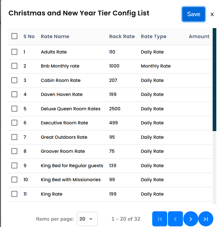Screen dimensions: 219x227
Task: Go to previous page of results
Action: [x=175, y=219]
